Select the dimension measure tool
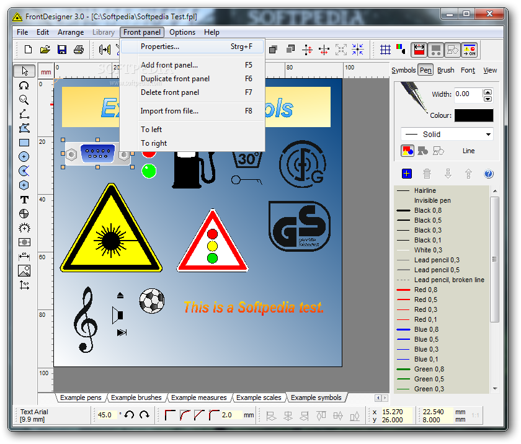This screenshot has width=521, height=444. pyautogui.click(x=24, y=256)
